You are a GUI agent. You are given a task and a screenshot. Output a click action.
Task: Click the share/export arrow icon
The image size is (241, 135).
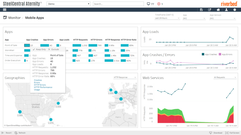210,10
